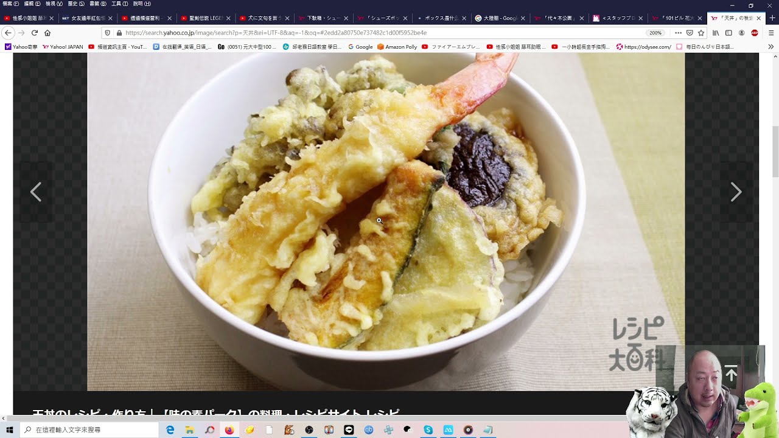Open the 檔案 (File) menu
Image resolution: width=779 pixels, height=438 pixels.
11,4
